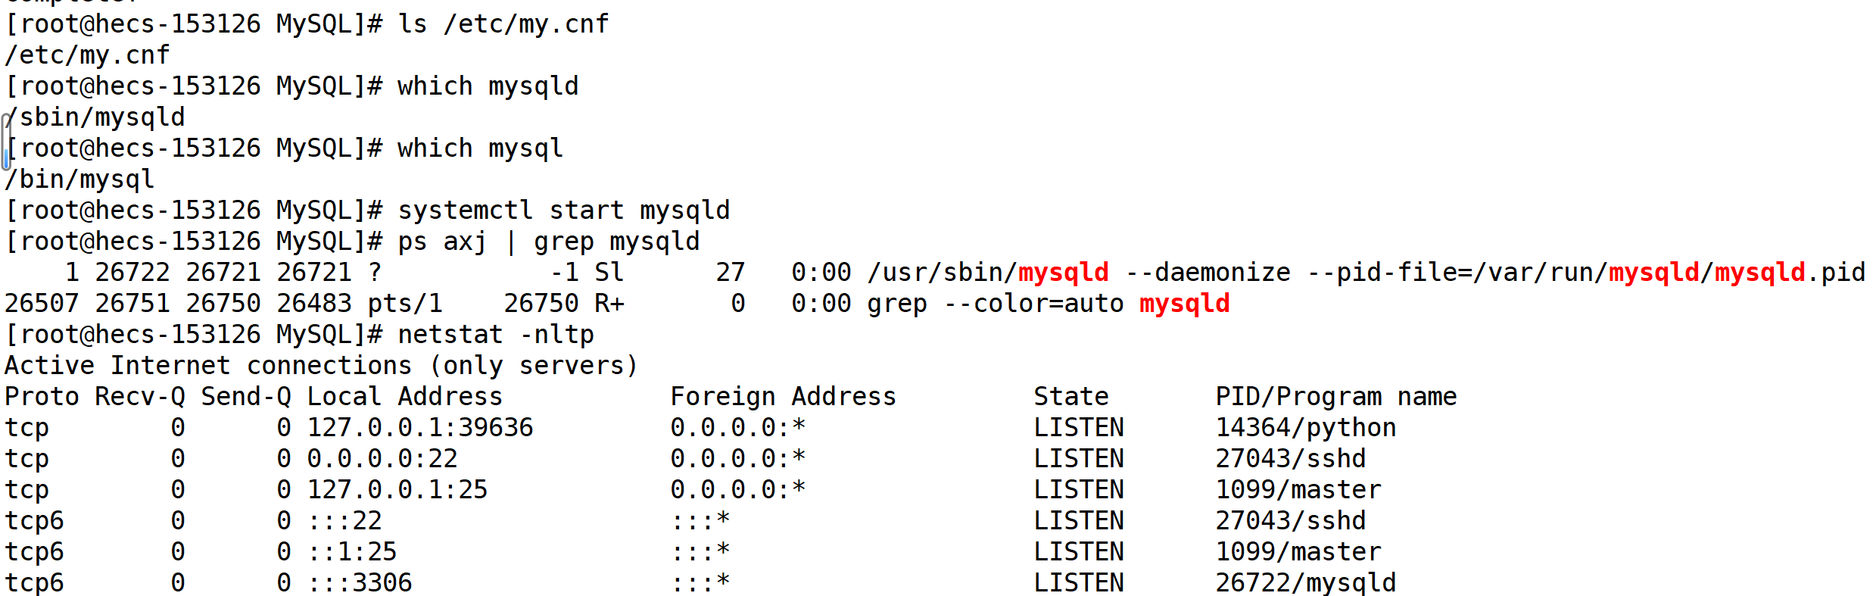The image size is (1876, 596).
Task: Click the 'Recv-Q' column header
Action: point(140,397)
